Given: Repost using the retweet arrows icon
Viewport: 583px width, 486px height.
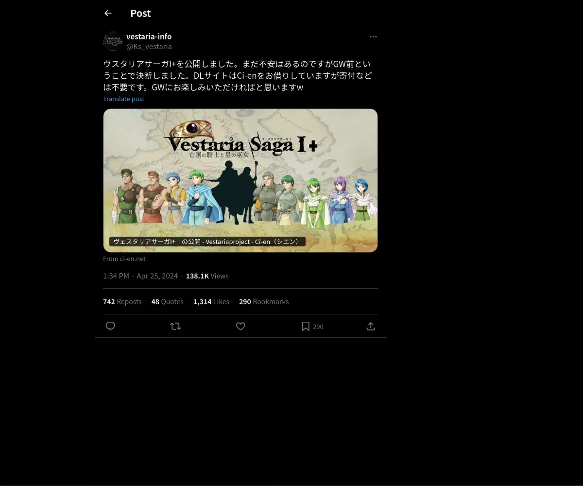Looking at the screenshot, I should [x=175, y=326].
